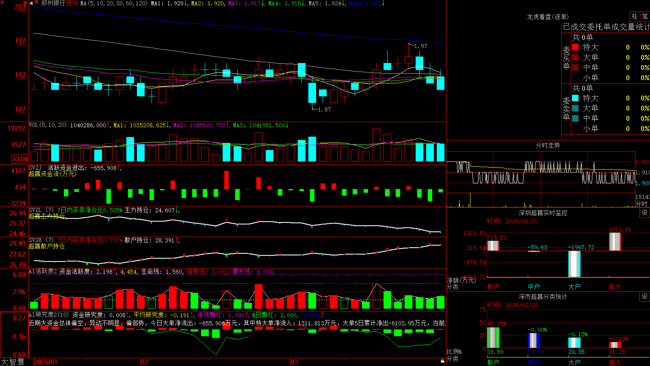The width and height of the screenshot is (650, 366).
Task: Click the 超大 bar valued 1311.81
Action: point(615,242)
